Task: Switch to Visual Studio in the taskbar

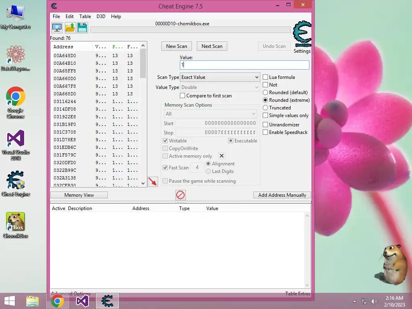Action: coord(82,301)
